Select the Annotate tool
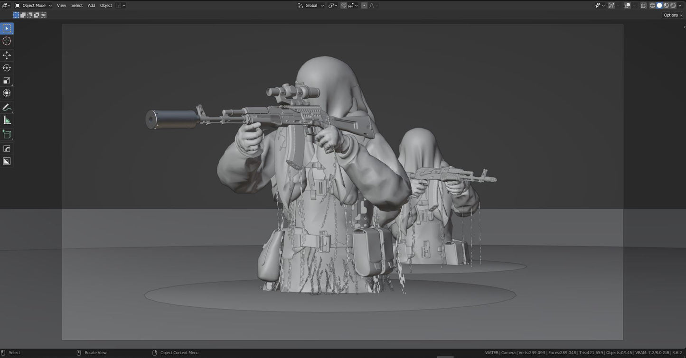The image size is (686, 358). tap(7, 107)
